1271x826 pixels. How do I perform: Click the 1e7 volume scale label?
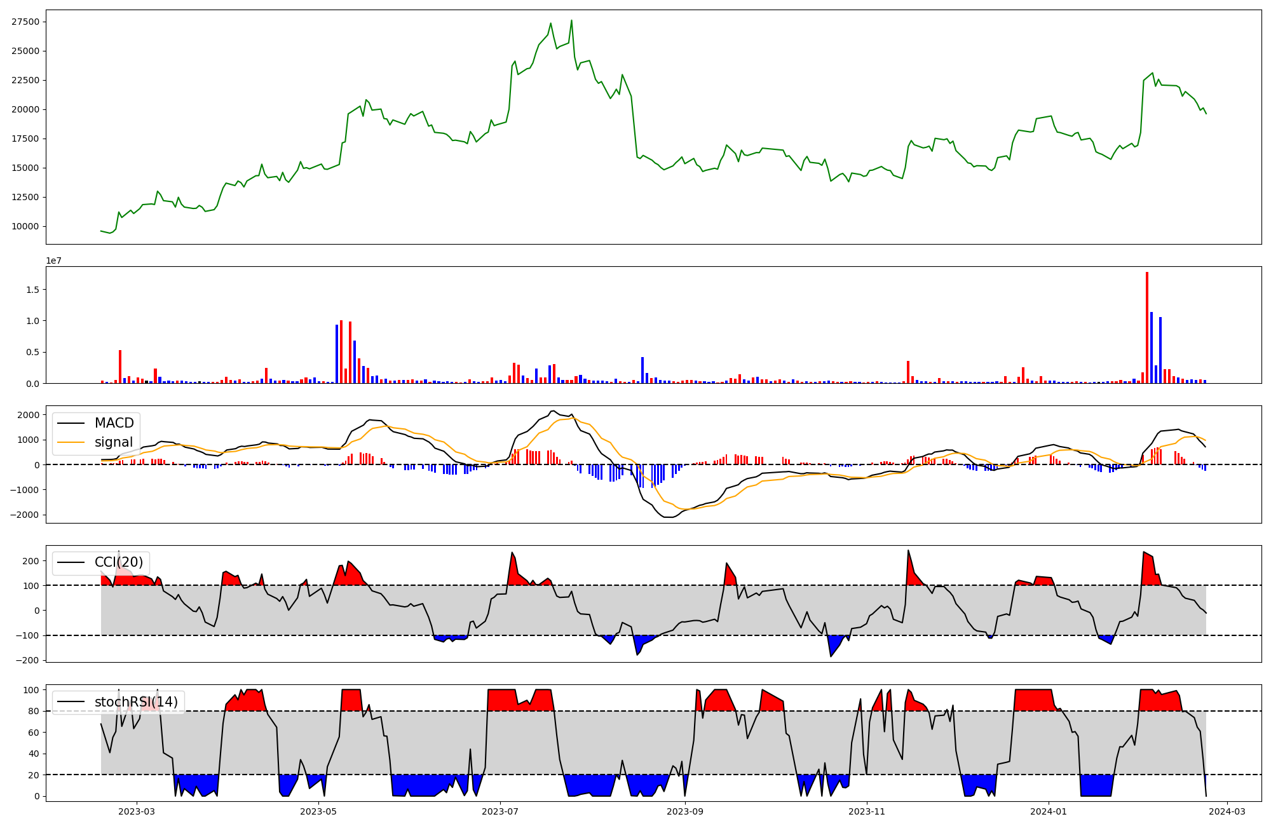tap(54, 261)
